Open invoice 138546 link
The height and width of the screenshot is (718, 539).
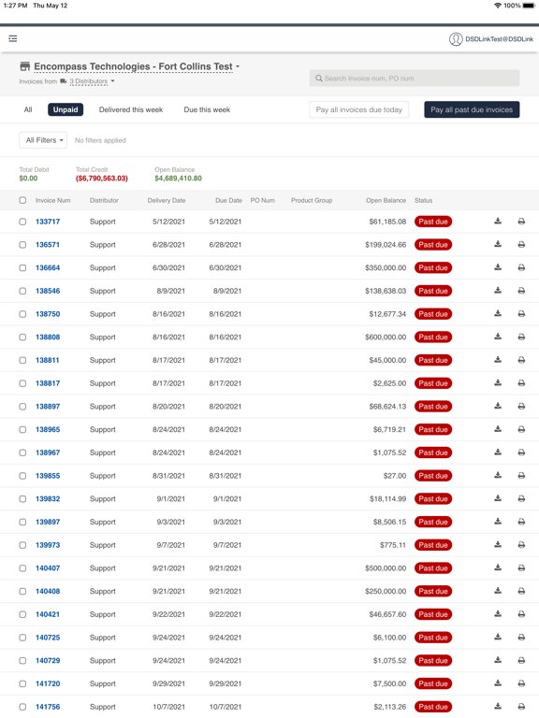coord(48,291)
